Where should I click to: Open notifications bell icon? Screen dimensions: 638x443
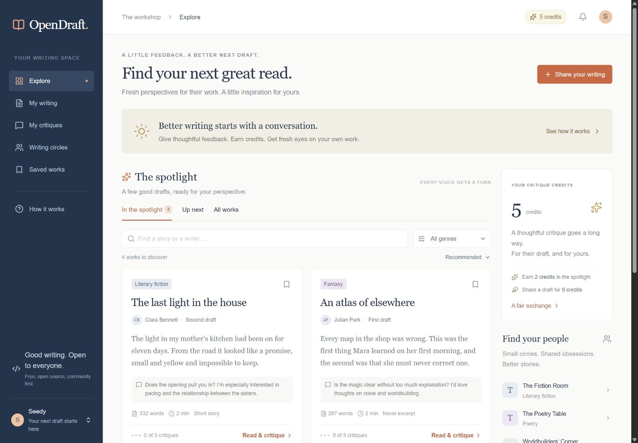pyautogui.click(x=582, y=17)
